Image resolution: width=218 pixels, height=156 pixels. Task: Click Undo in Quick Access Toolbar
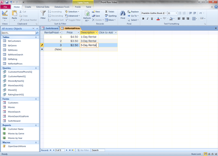tap(11, 2)
